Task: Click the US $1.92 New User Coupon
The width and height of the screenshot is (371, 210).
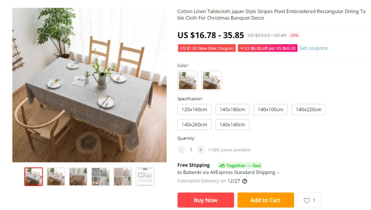Action: (x=207, y=48)
